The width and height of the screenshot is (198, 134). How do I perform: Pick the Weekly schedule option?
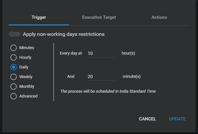pos(14,77)
